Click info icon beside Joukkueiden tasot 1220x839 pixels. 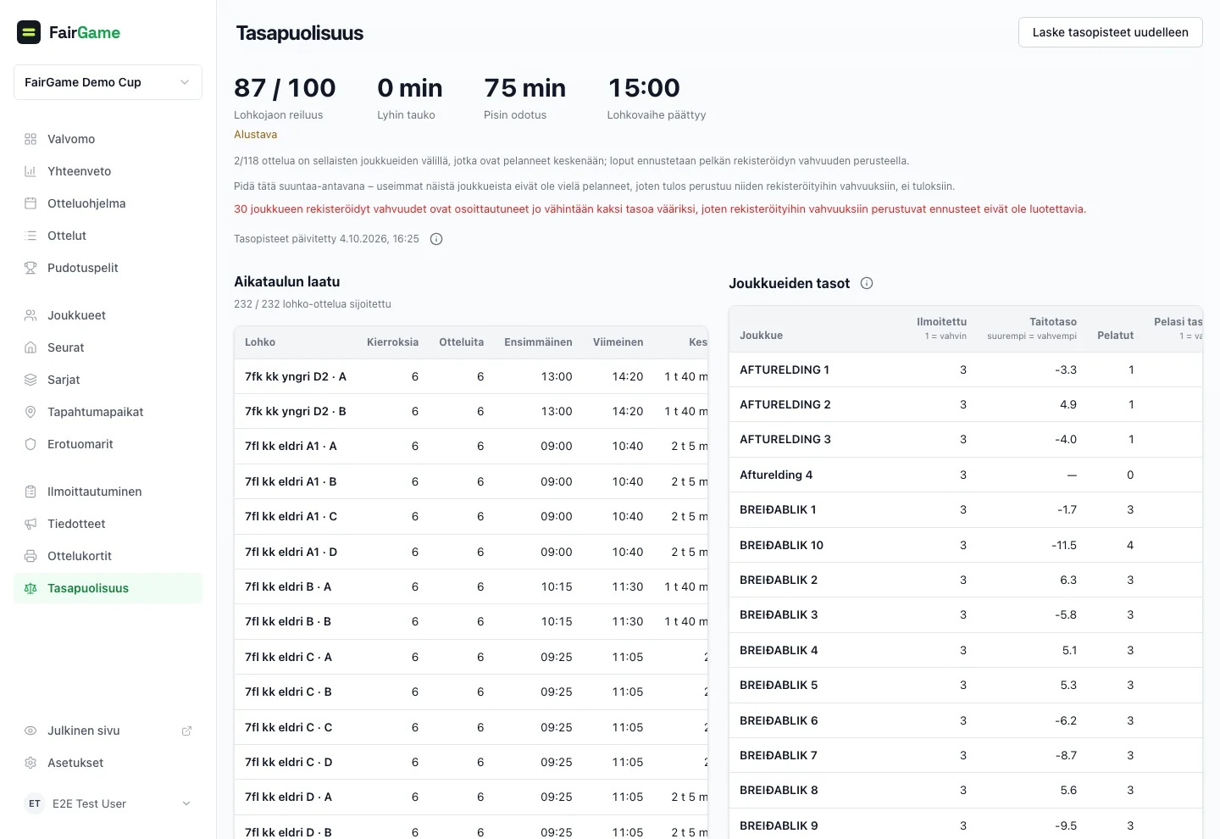pos(867,283)
